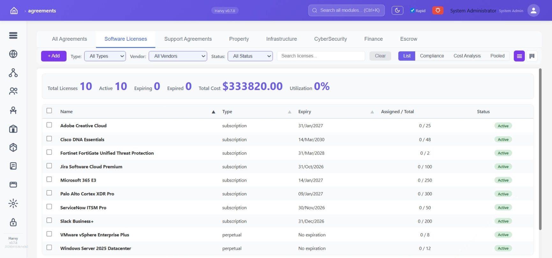Open the Vendor filter dropdown

178,56
